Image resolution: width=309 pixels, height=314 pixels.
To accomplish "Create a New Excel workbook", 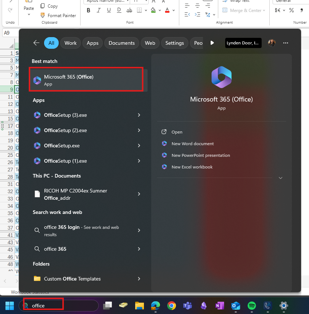I will (x=192, y=167).
